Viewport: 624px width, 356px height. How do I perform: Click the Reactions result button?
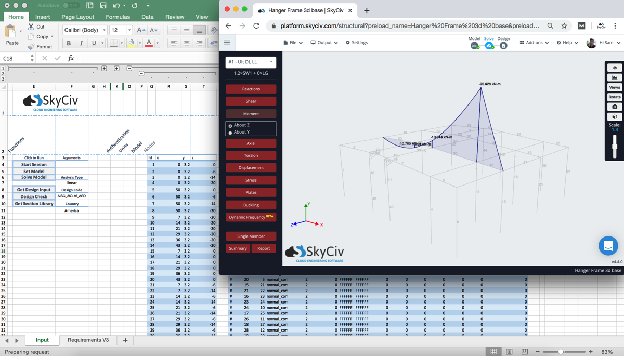click(251, 89)
